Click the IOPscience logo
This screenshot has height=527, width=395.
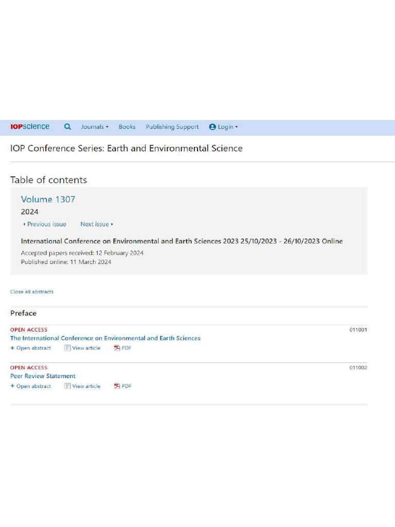pos(30,127)
